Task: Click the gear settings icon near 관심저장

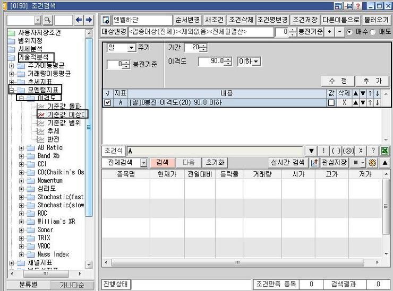Action: pyautogui.click(x=371, y=163)
